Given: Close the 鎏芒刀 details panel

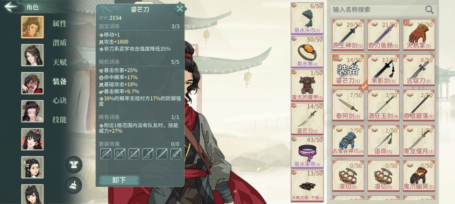Looking at the screenshot, I should 179,9.
